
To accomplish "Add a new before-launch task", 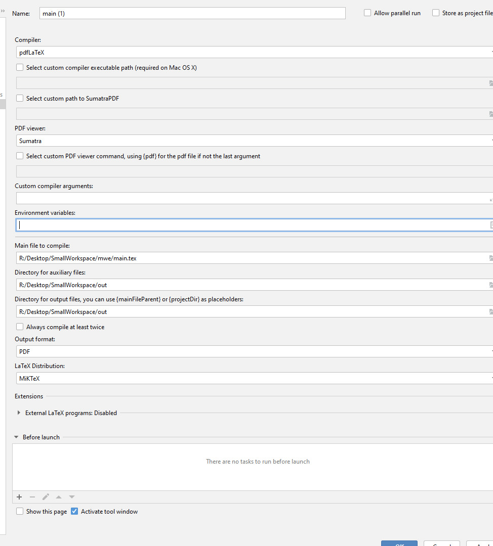I will click(19, 497).
